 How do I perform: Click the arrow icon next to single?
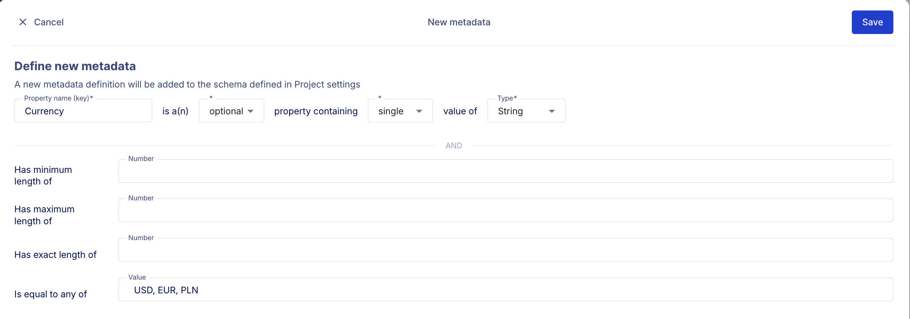(x=419, y=111)
